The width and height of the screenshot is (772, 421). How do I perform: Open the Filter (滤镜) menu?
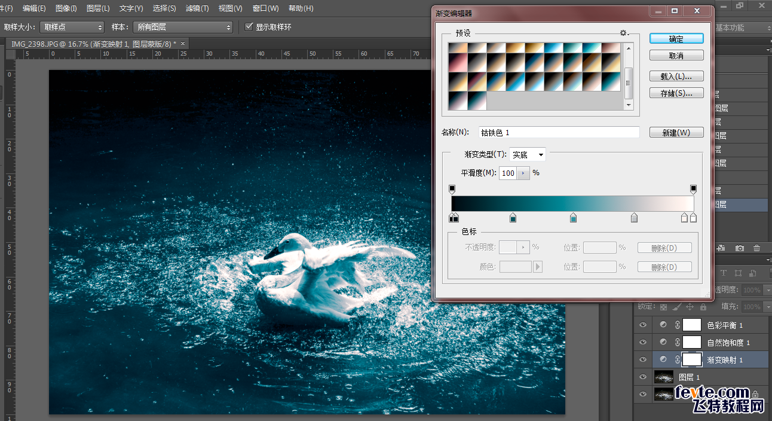197,8
